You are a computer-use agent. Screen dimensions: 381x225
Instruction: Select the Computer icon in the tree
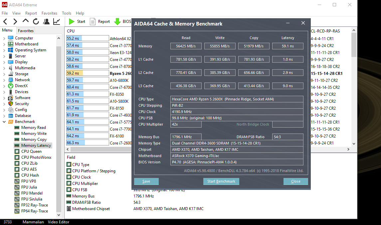point(11,38)
